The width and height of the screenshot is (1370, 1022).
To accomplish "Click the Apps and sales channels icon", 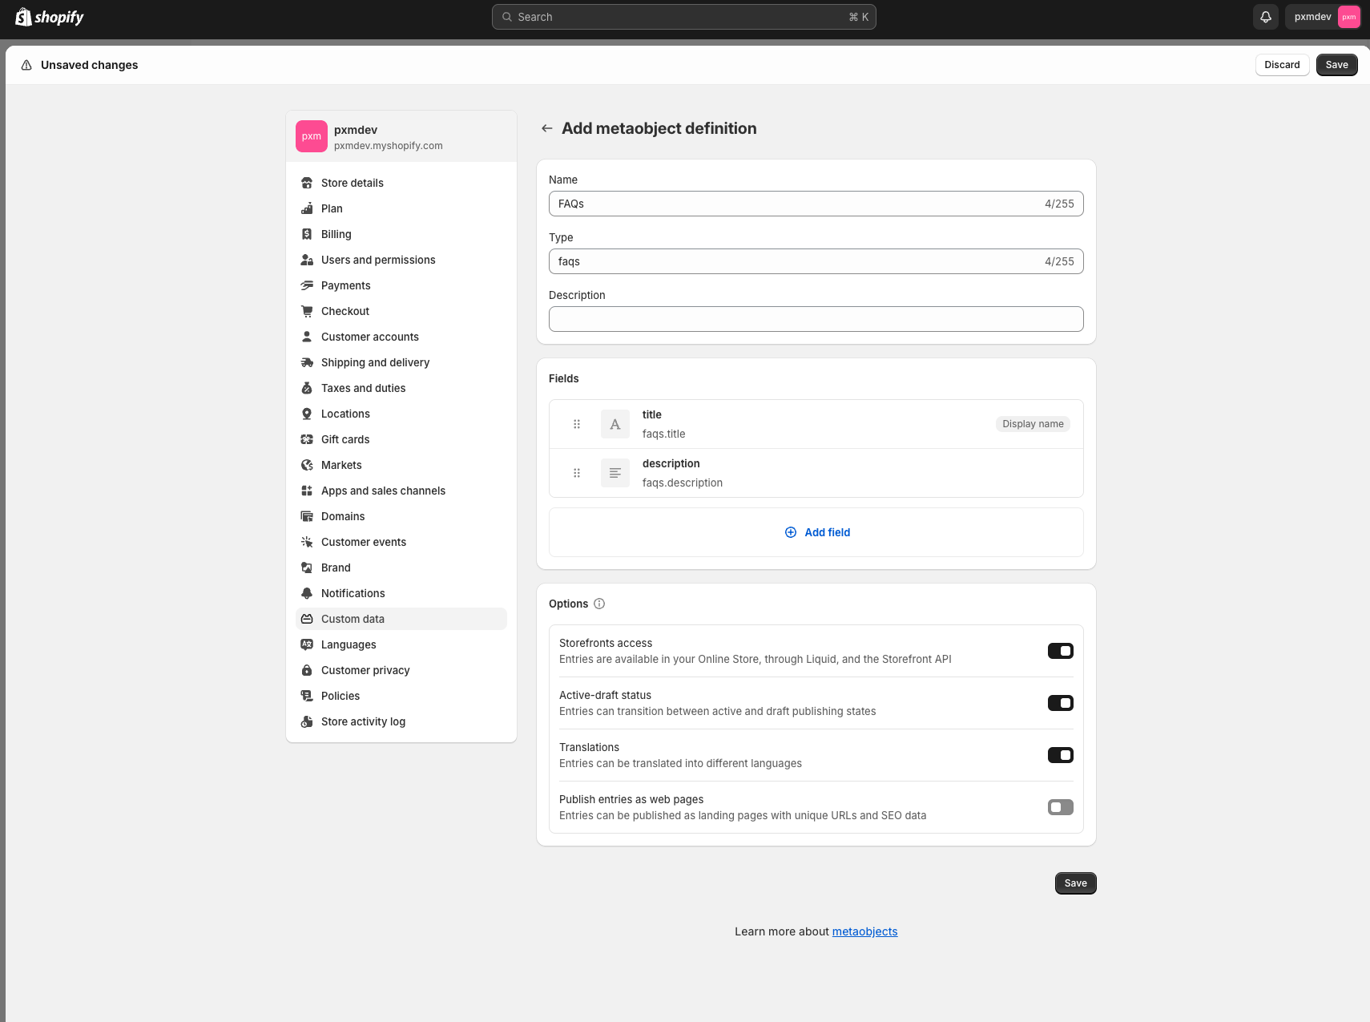I will pos(307,491).
